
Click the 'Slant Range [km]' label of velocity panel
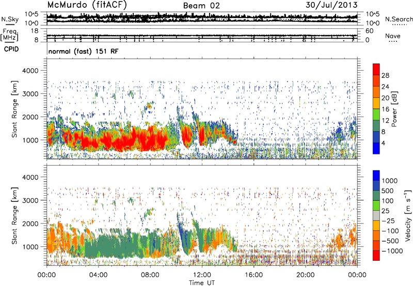[14, 215]
